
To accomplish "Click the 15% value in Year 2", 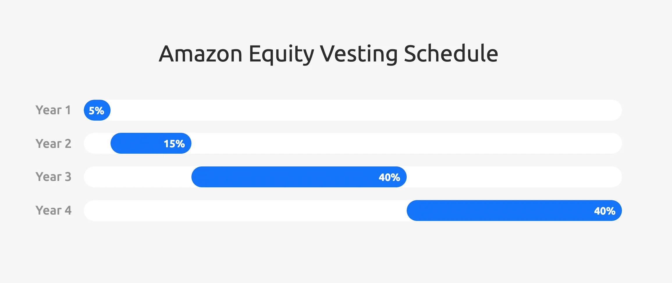I will tap(174, 144).
